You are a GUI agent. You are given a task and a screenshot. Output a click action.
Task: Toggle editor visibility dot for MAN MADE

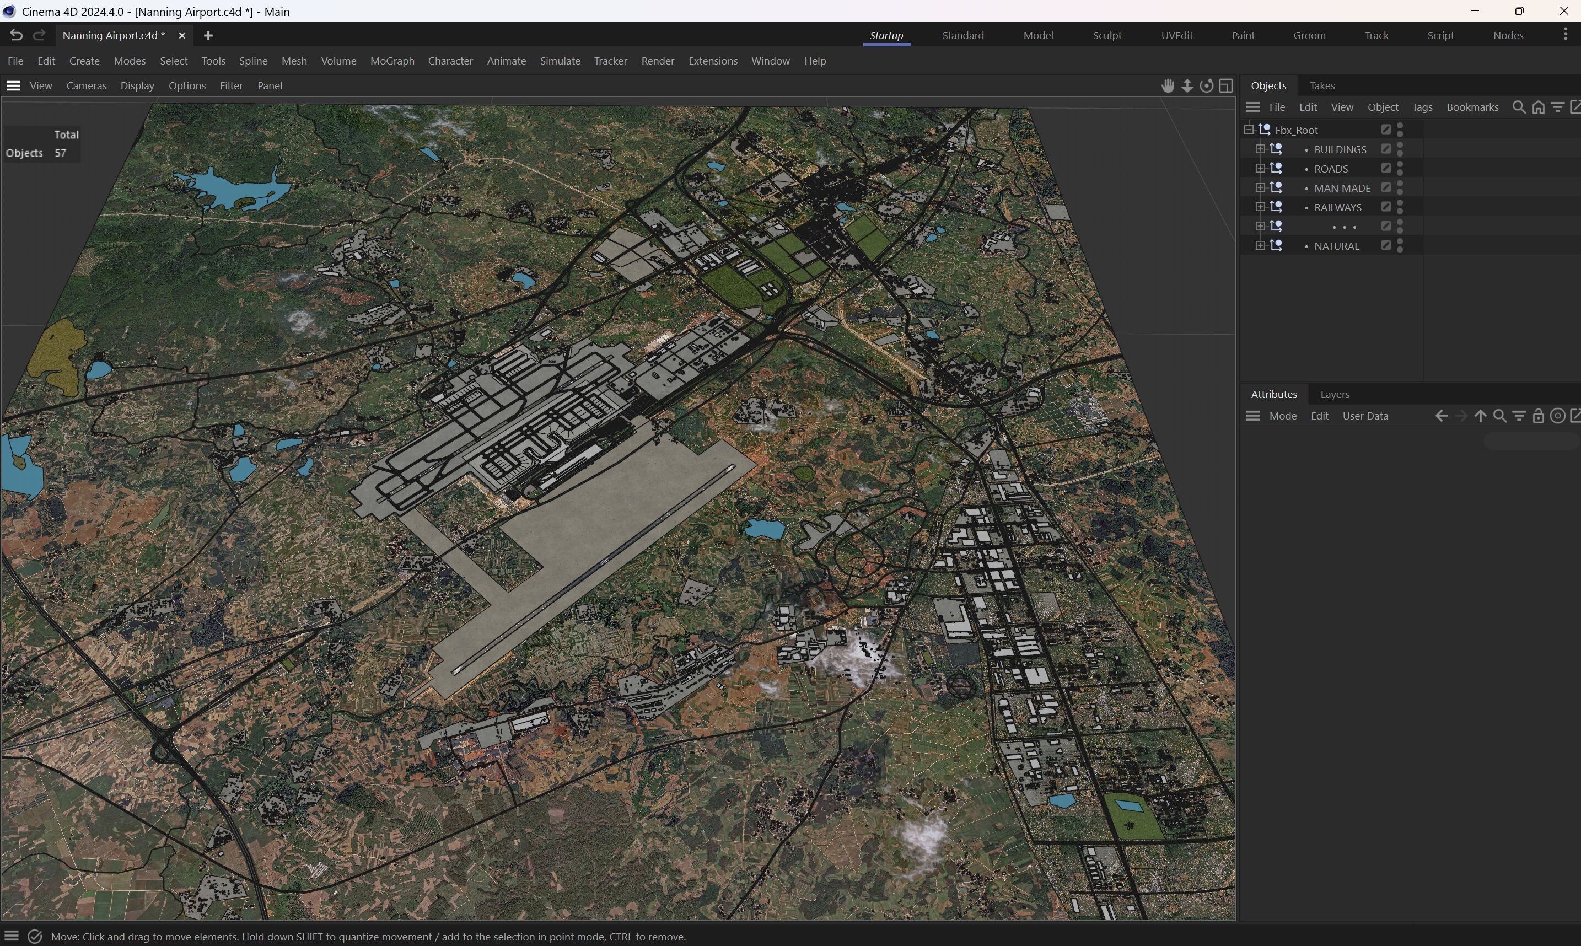(1400, 184)
